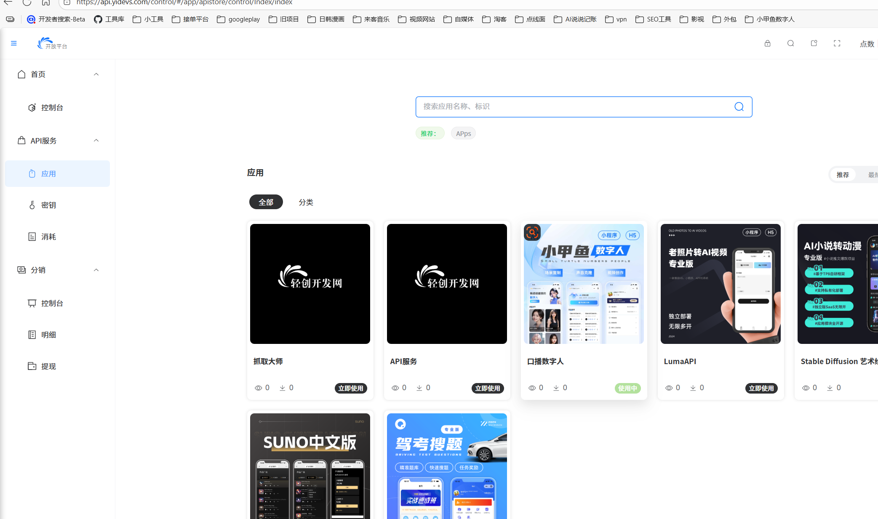The image size is (878, 519).
Task: Reload the page with browser refresh
Action: click(27, 3)
